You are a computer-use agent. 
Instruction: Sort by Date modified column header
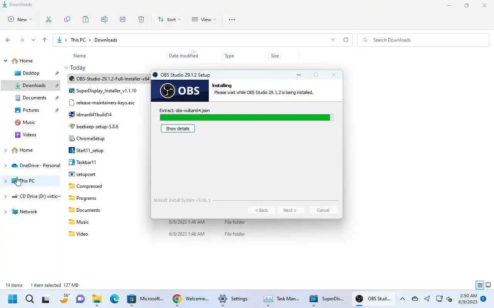[x=183, y=56]
